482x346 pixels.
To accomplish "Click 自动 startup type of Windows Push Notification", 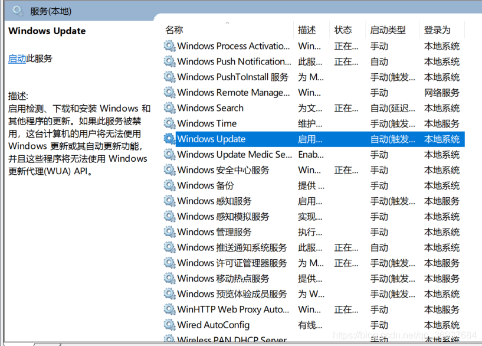I will [379, 61].
